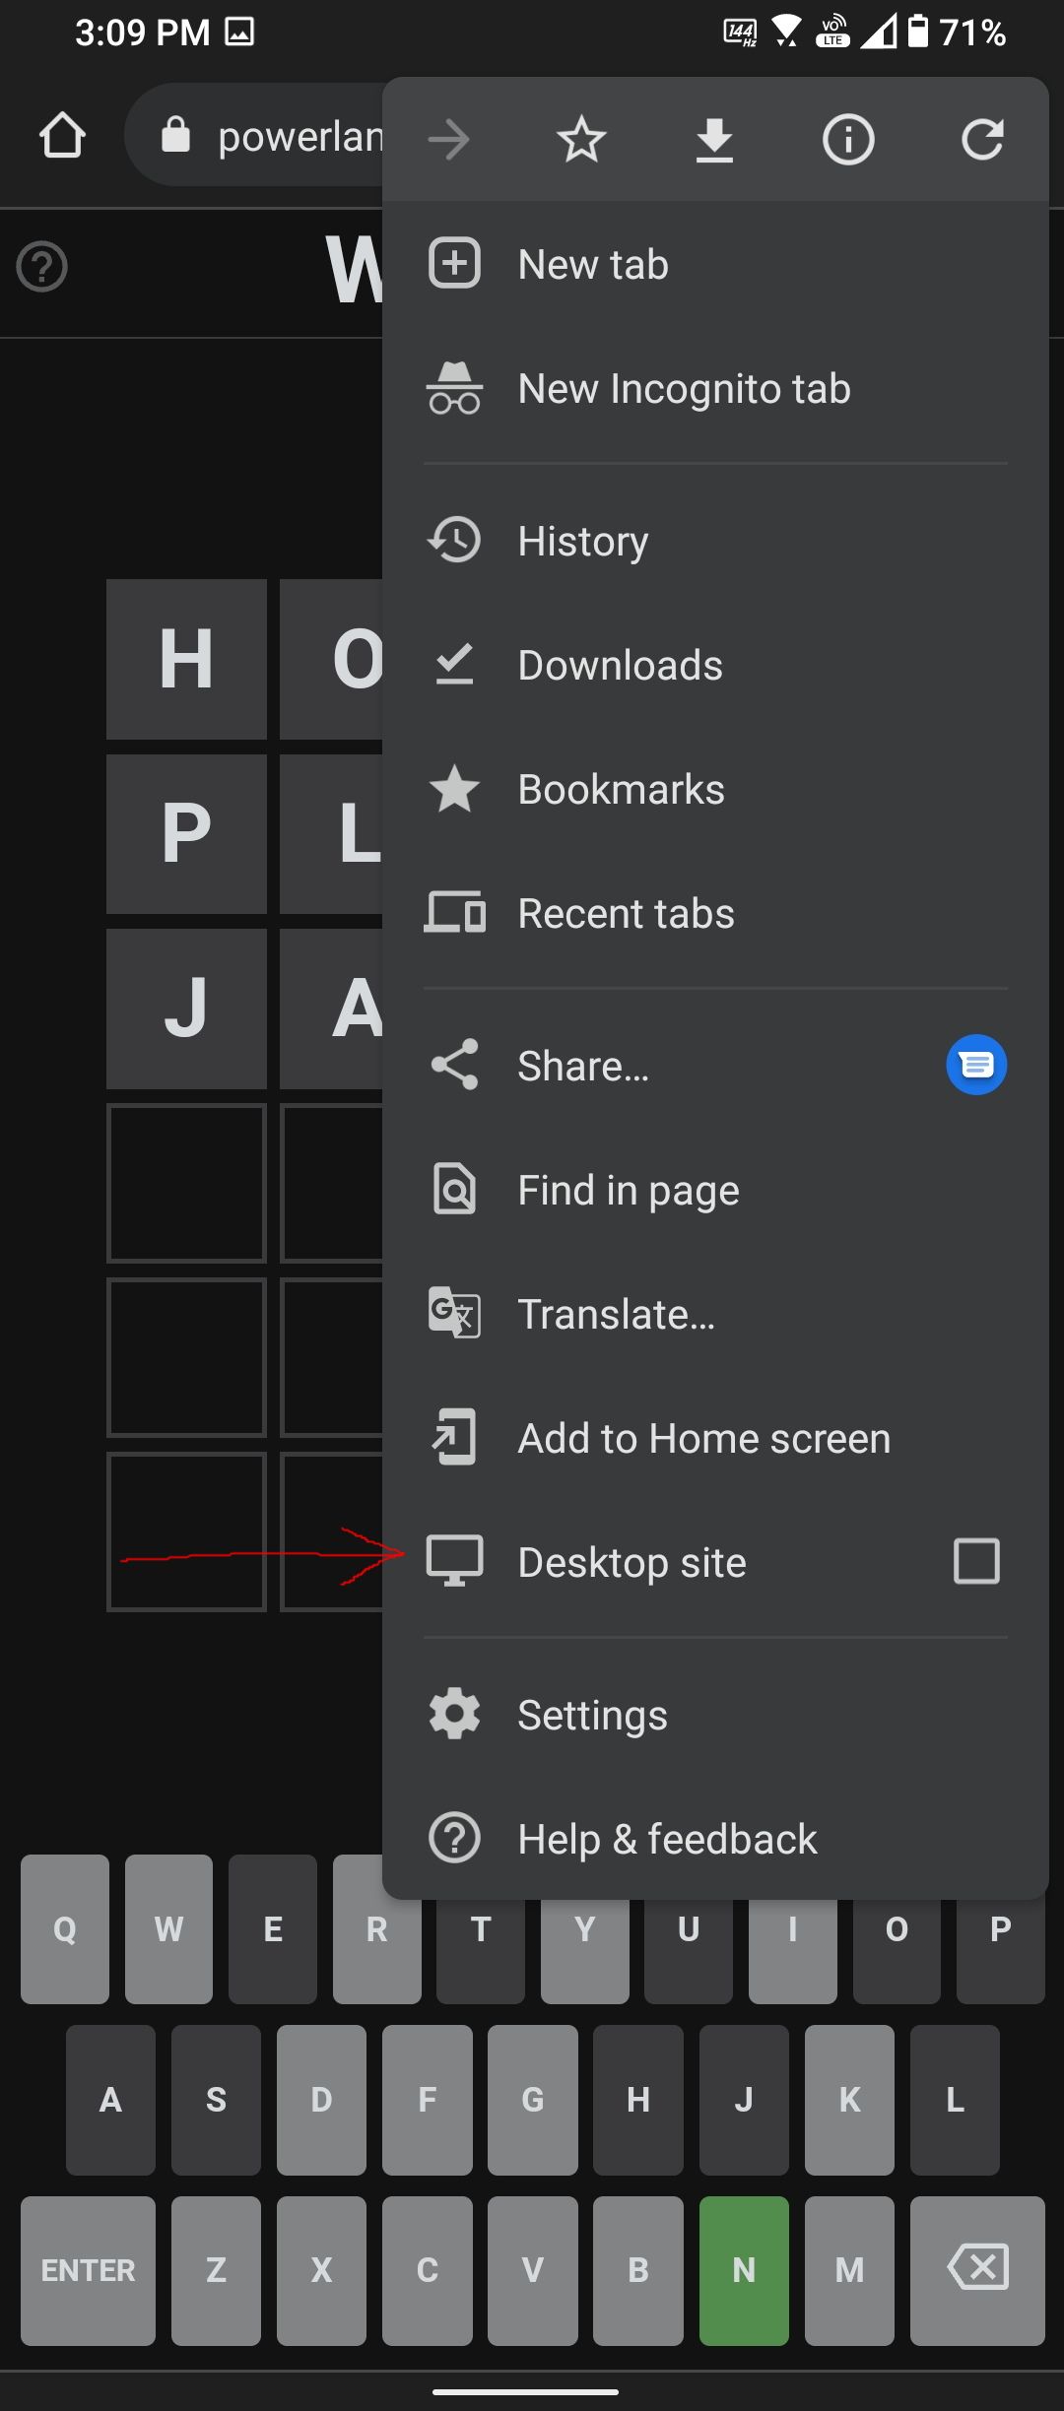Select Translate… menu option

click(617, 1315)
